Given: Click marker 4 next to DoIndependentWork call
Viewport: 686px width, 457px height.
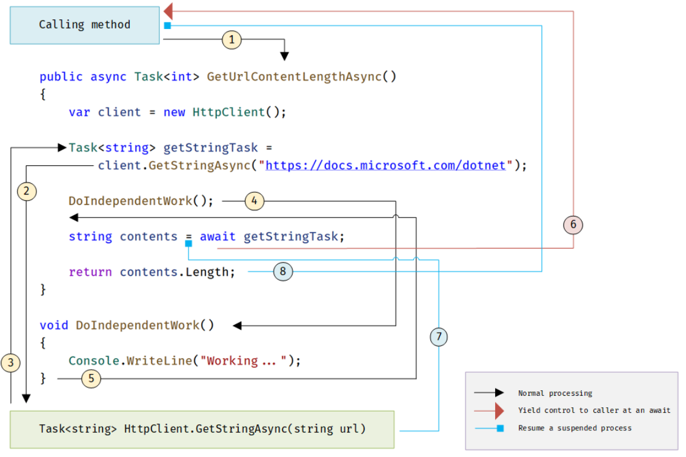Looking at the screenshot, I should 255,201.
